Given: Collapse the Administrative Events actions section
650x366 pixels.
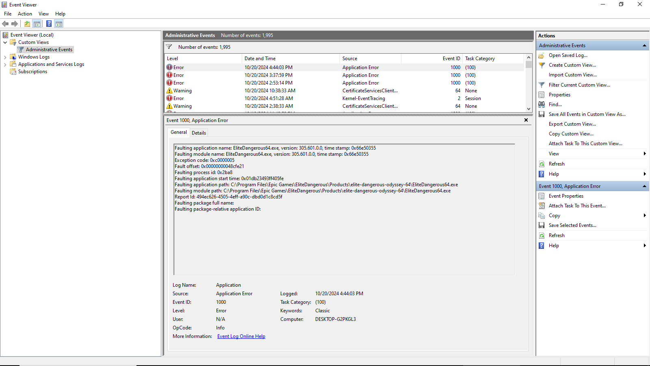Looking at the screenshot, I should (x=644, y=46).
